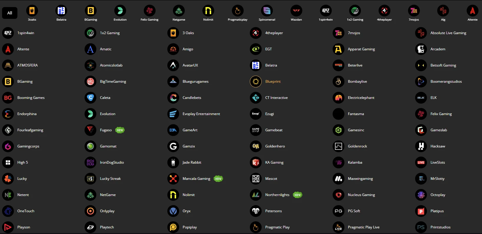Click the Gamzix G icon
This screenshot has width=482, height=234.
(x=173, y=146)
